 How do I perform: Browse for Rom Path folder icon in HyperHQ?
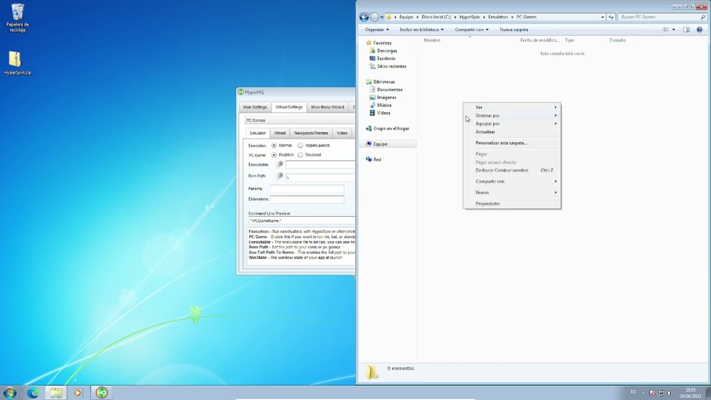click(279, 176)
